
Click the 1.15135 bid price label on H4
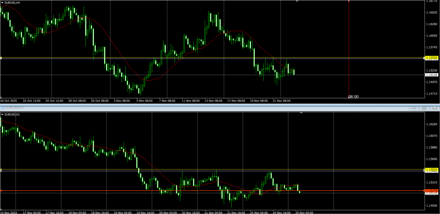click(431, 75)
